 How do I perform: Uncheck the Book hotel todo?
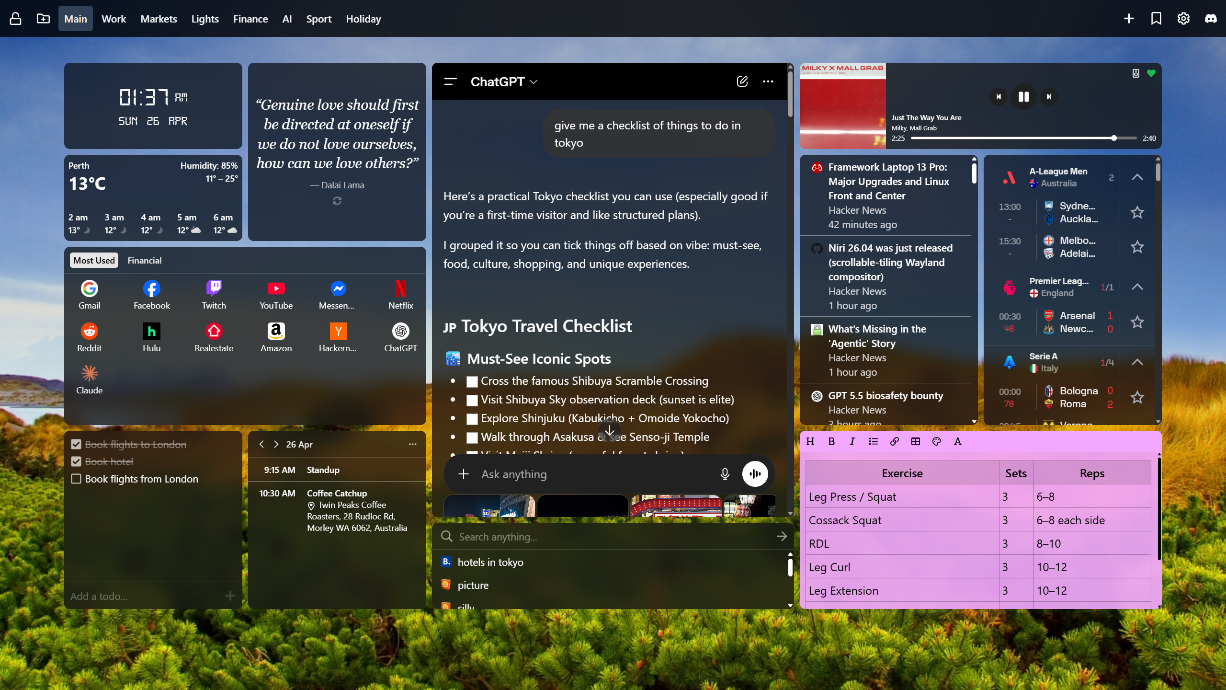(76, 461)
